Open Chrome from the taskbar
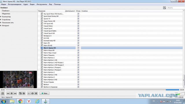 click(x=20, y=101)
